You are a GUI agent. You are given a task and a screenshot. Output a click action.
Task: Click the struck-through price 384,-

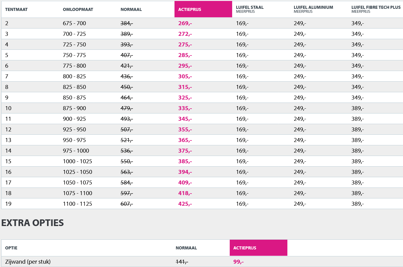point(127,23)
